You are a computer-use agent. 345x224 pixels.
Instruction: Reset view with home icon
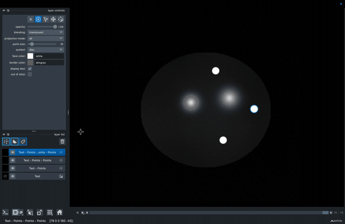click(60, 213)
